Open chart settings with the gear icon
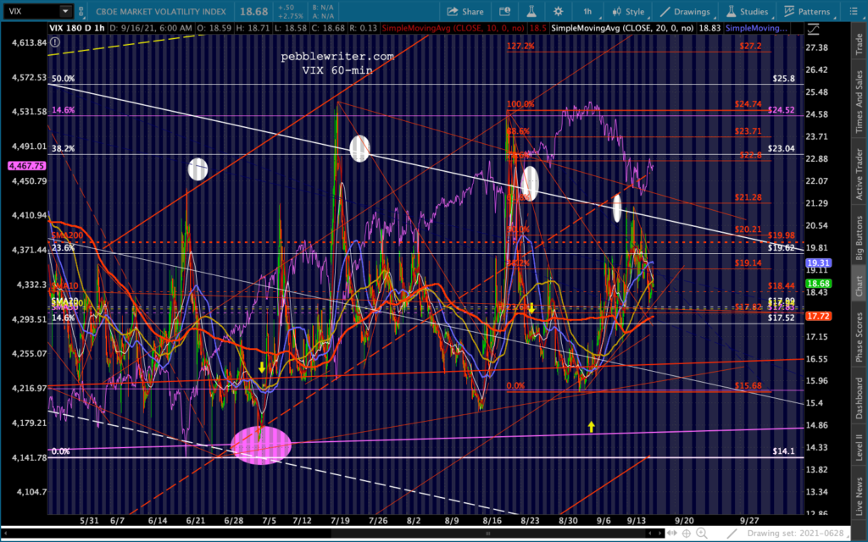 coord(559,12)
